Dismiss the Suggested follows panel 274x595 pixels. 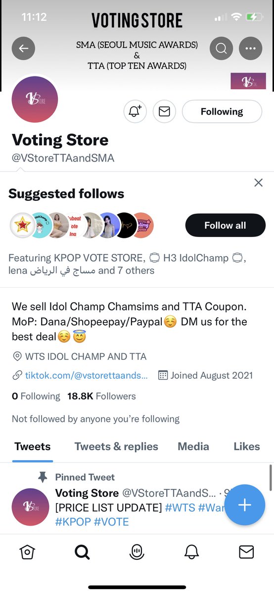click(258, 183)
